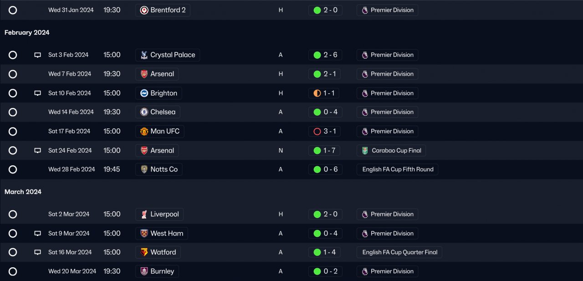Select the circle for the Chelsea fixture

click(x=13, y=112)
